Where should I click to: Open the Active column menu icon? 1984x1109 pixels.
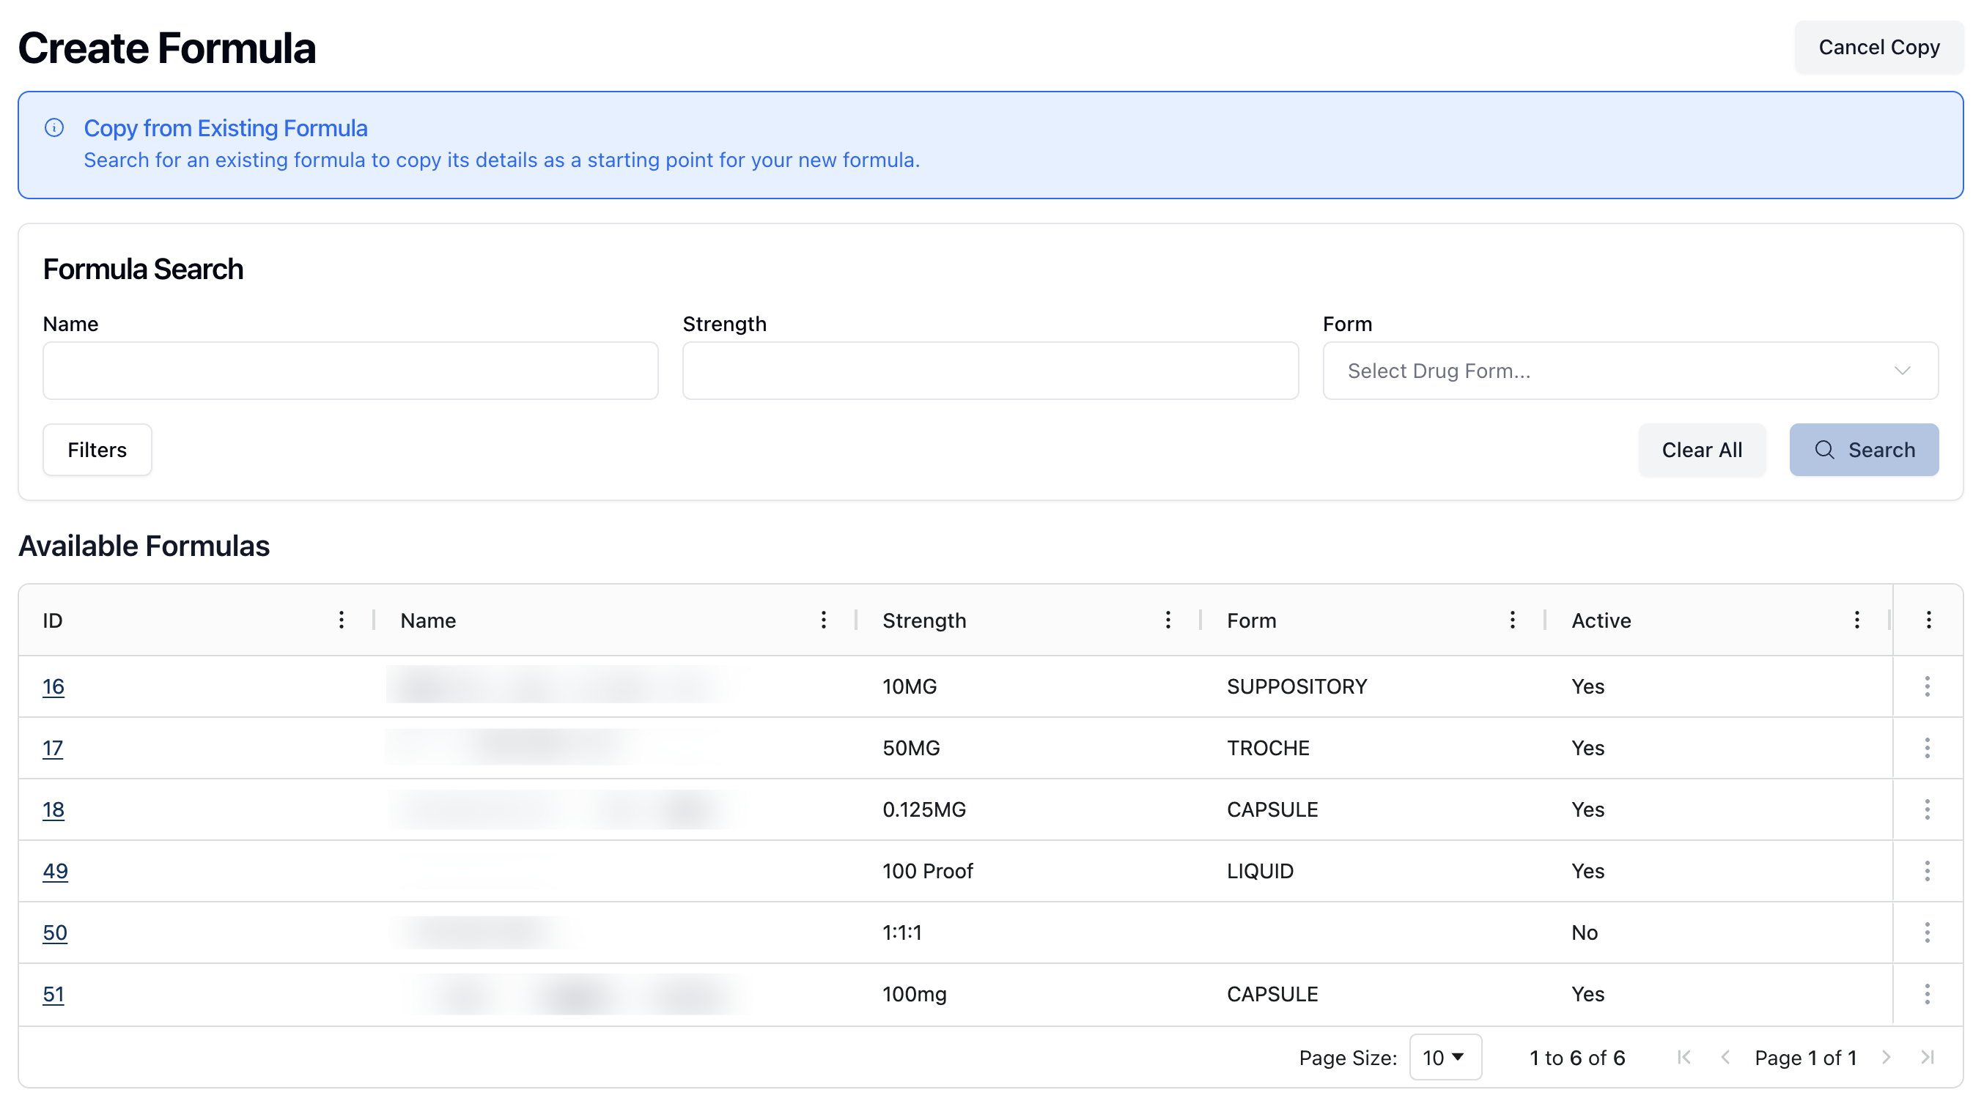point(1856,620)
